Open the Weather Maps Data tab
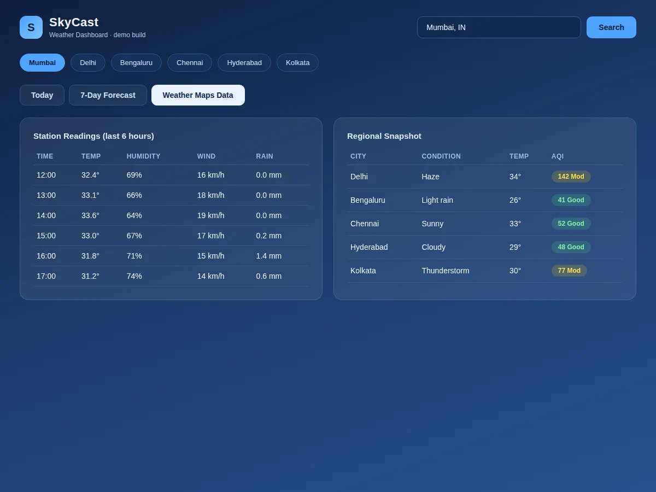656x492 pixels. pos(198,95)
